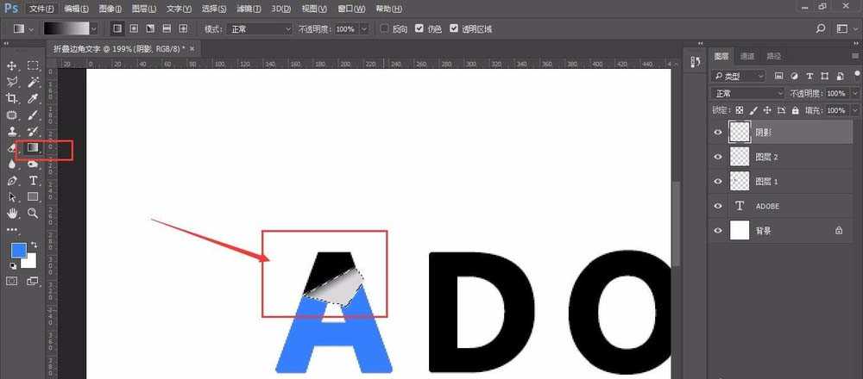This screenshot has height=379, width=863.
Task: Enable the 反向 reverse checkbox
Action: tap(385, 28)
